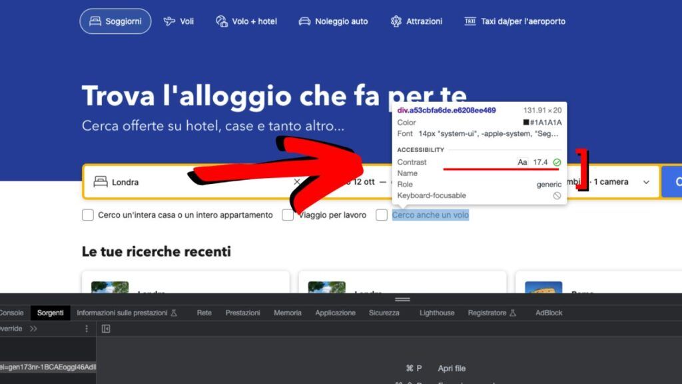Viewport: 682px width, 384px height.
Task: Click the tree item ending 'gen173nr-1BCAEoggI46AdII'
Action: [48, 367]
